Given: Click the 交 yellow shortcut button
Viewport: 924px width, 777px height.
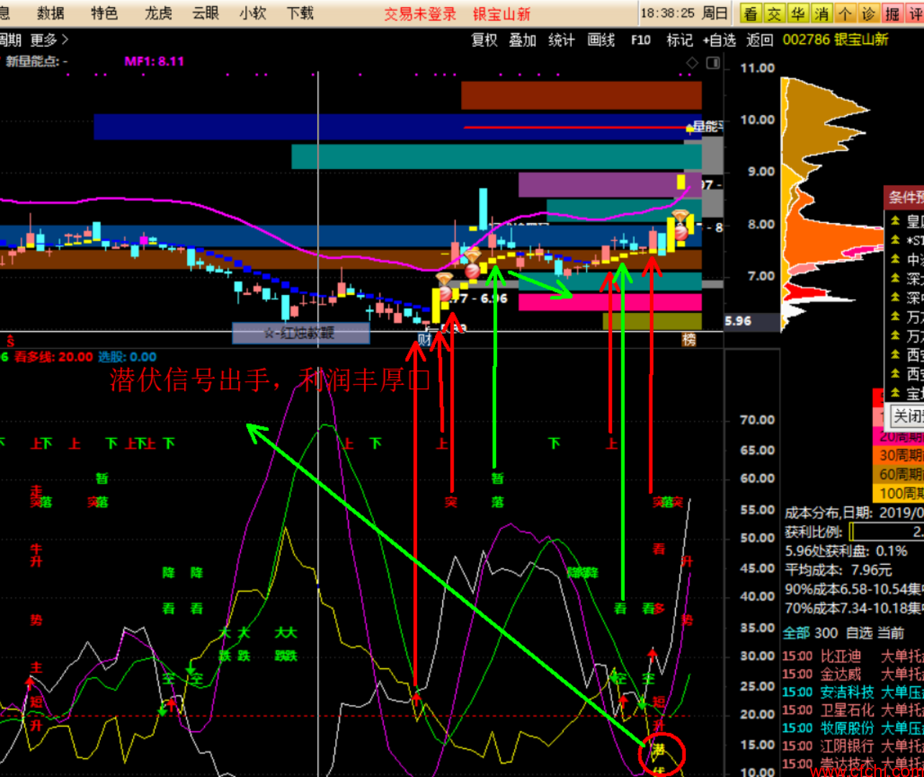Looking at the screenshot, I should [x=774, y=13].
